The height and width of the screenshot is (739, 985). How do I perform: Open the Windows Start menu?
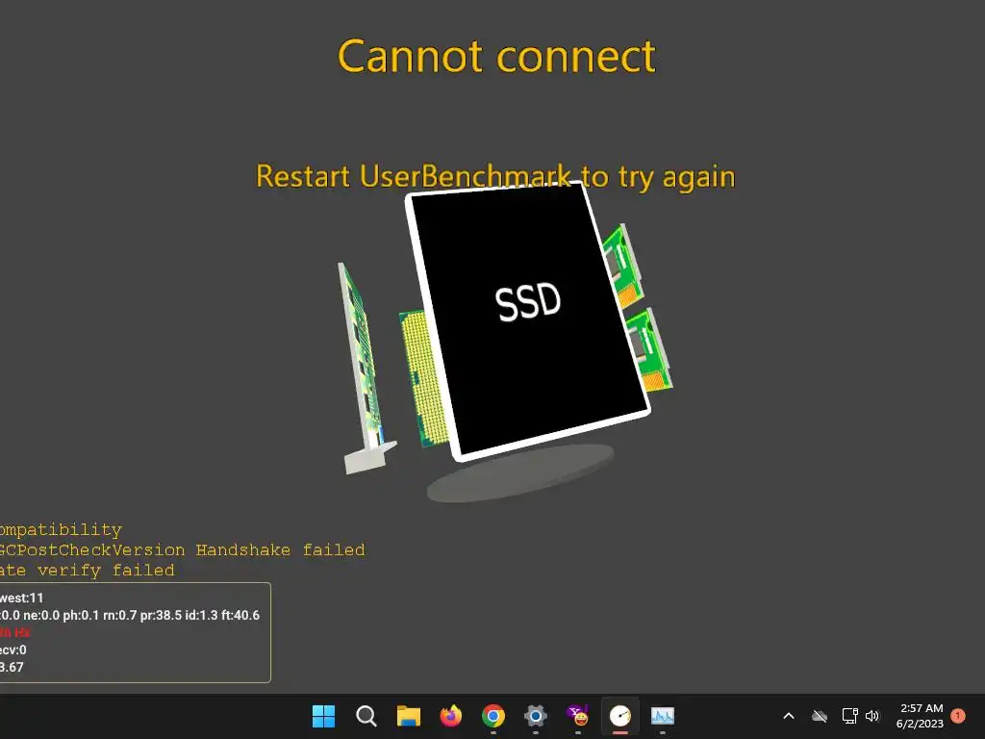[x=323, y=716]
